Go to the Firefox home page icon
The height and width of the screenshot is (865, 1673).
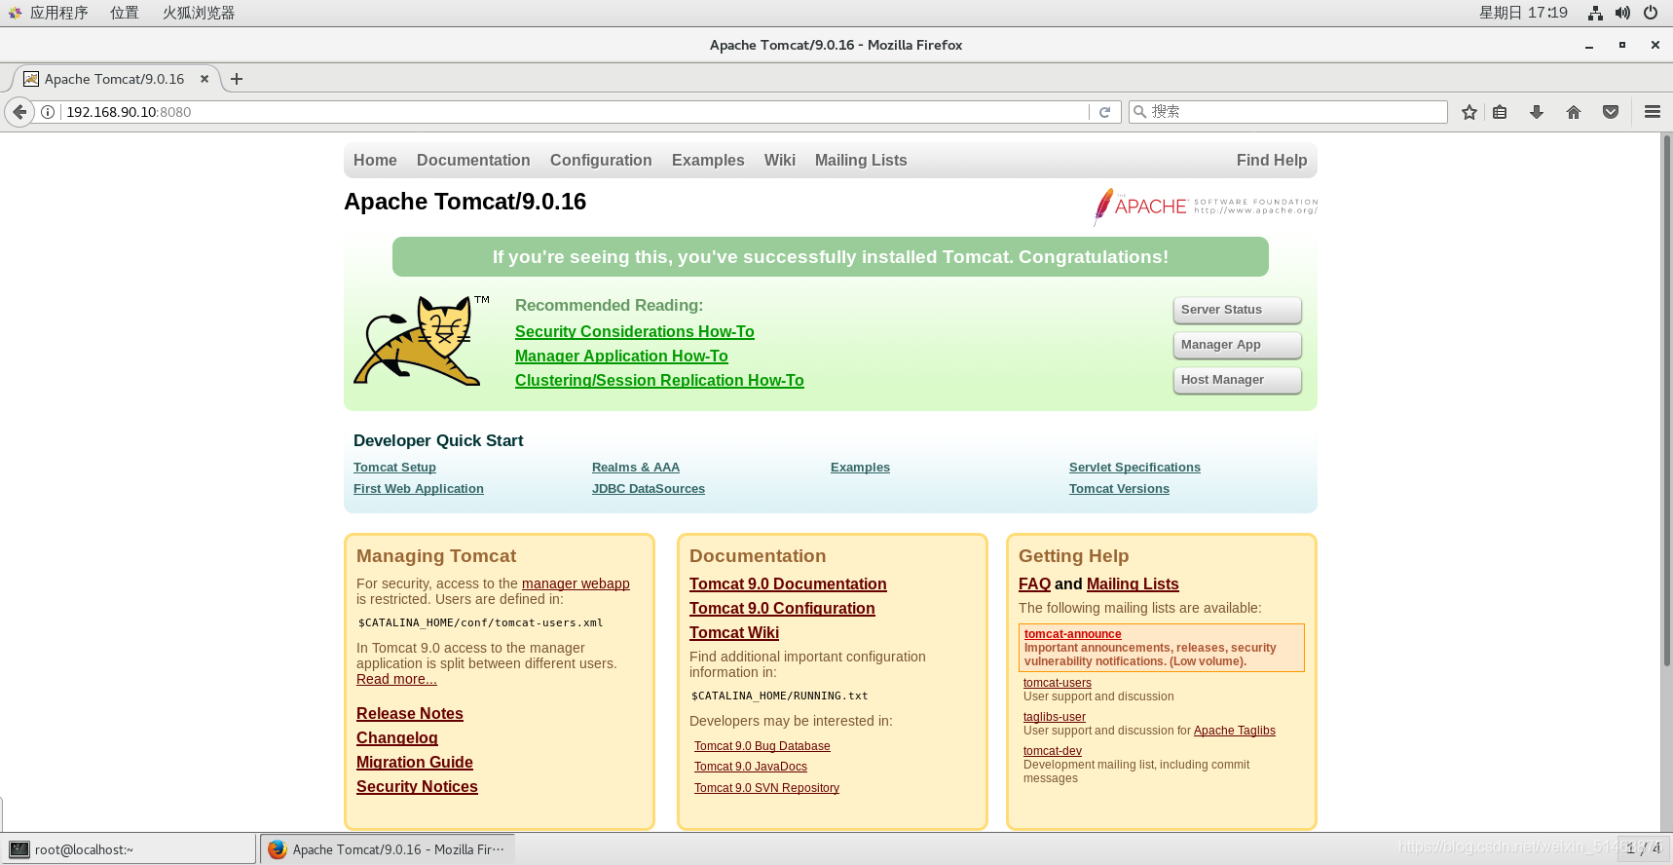pos(1574,112)
